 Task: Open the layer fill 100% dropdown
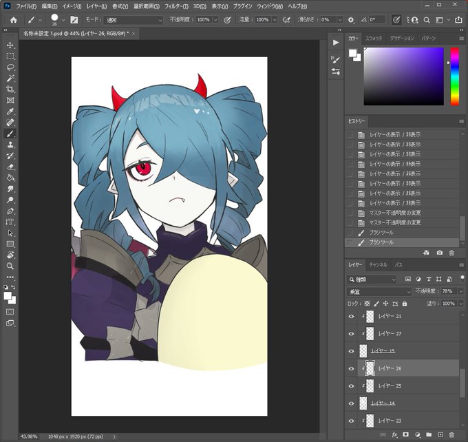(461, 304)
